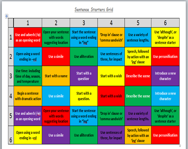188x149 pixels.
Task: Select the orange "Start with a name" cell
Action: tap(56, 76)
